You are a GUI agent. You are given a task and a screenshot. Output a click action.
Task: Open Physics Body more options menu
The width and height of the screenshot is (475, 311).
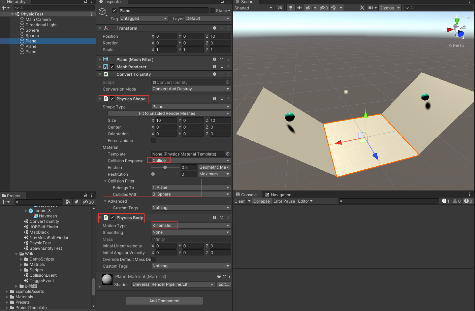tap(228, 218)
